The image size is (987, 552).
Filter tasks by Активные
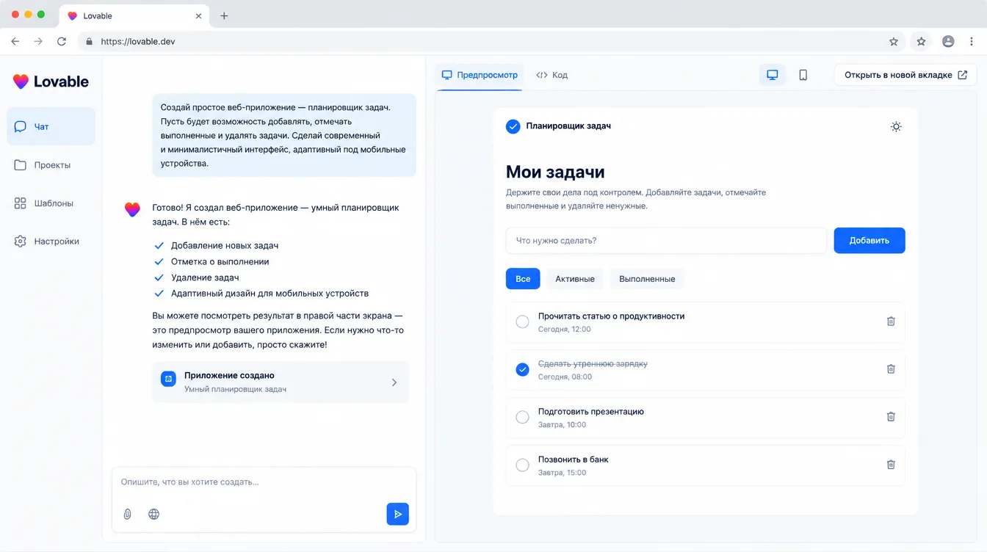point(575,279)
